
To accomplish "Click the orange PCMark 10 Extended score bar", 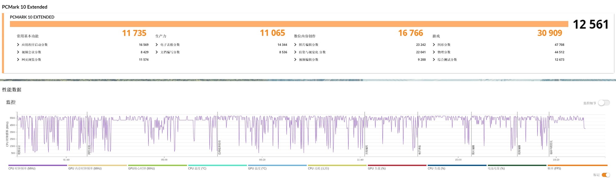I will [289, 24].
